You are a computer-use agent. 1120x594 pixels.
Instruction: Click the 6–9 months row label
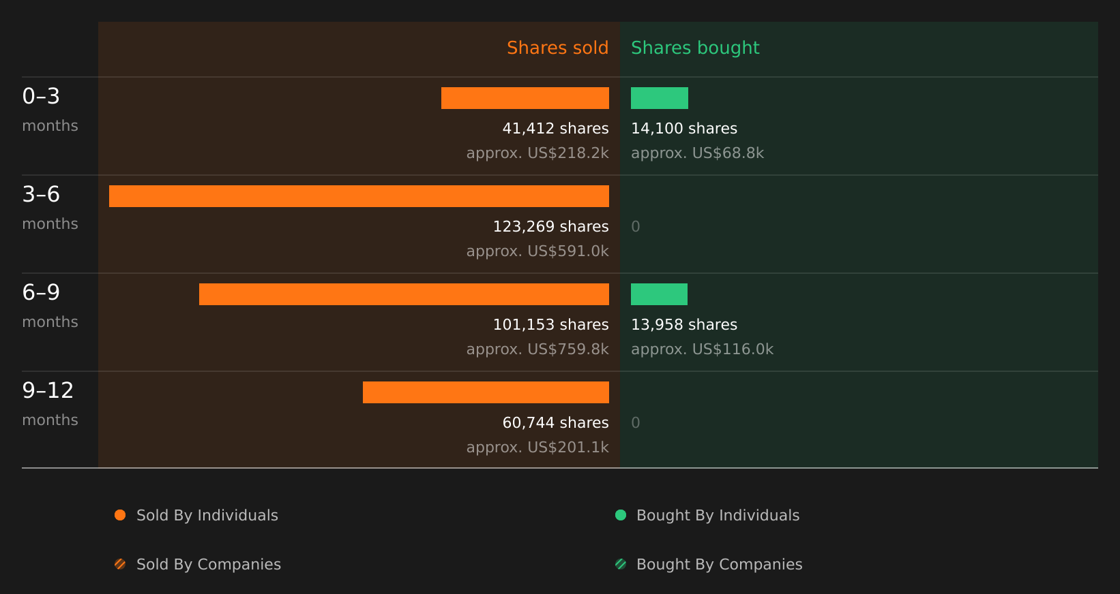(50, 306)
